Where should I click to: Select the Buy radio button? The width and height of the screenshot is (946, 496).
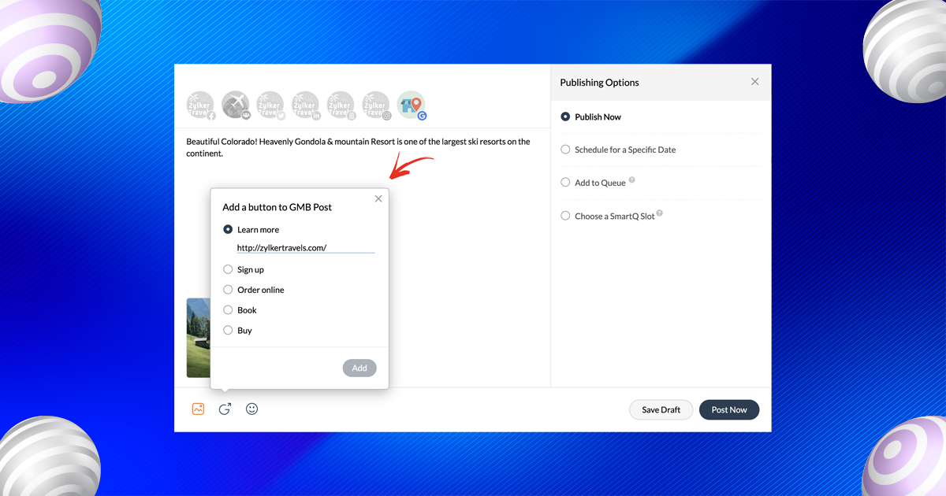pyautogui.click(x=228, y=331)
